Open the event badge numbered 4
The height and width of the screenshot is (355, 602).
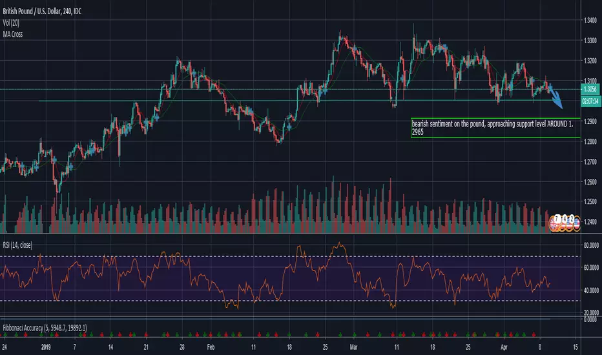coord(565,219)
